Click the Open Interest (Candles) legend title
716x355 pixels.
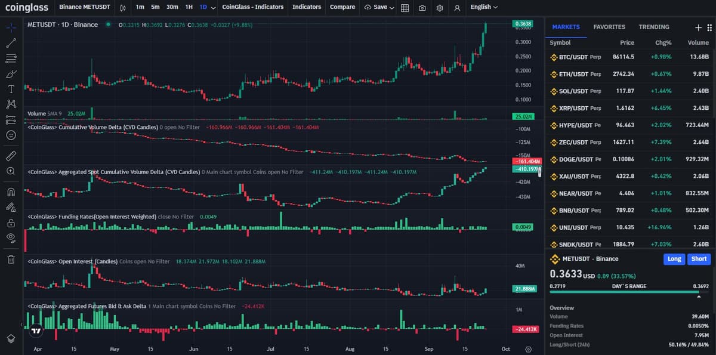72,261
